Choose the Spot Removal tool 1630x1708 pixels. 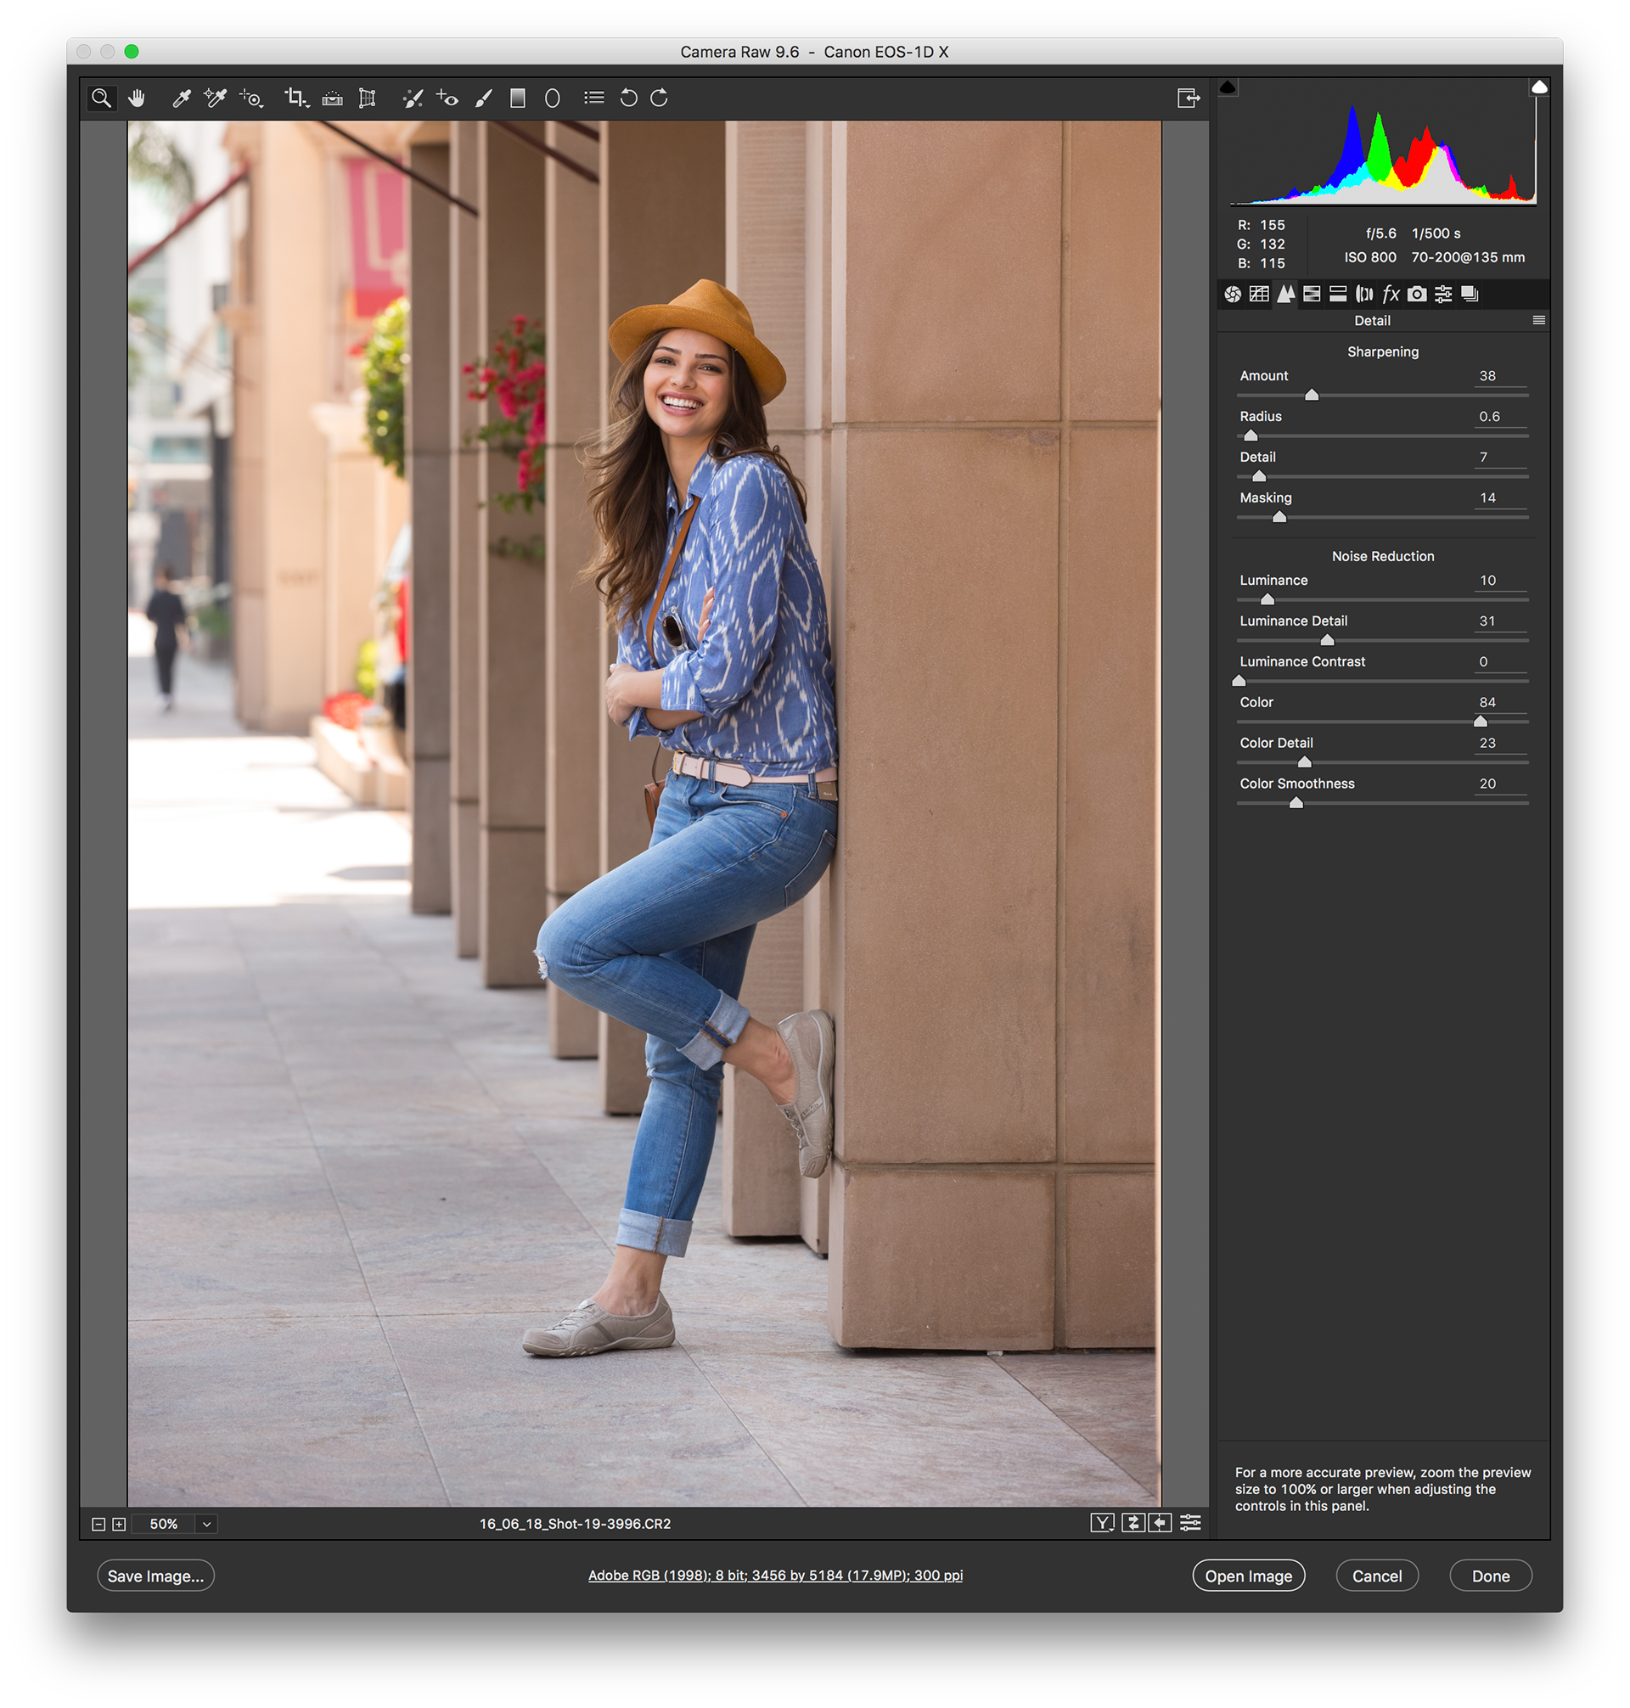(413, 98)
